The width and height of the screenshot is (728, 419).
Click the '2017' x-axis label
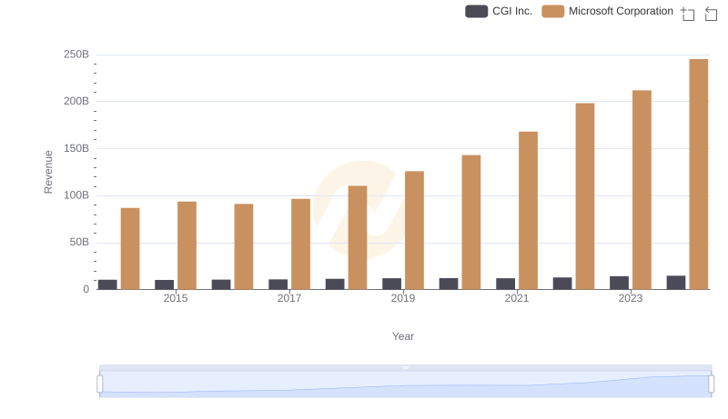click(x=289, y=298)
